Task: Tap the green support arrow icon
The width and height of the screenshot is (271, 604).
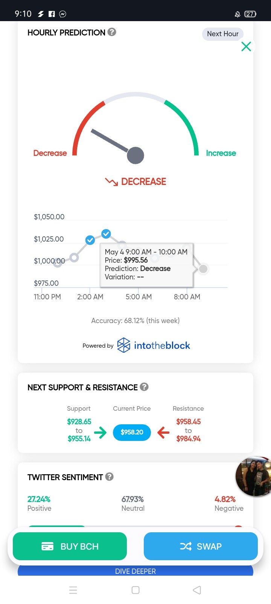Action: pyautogui.click(x=100, y=432)
